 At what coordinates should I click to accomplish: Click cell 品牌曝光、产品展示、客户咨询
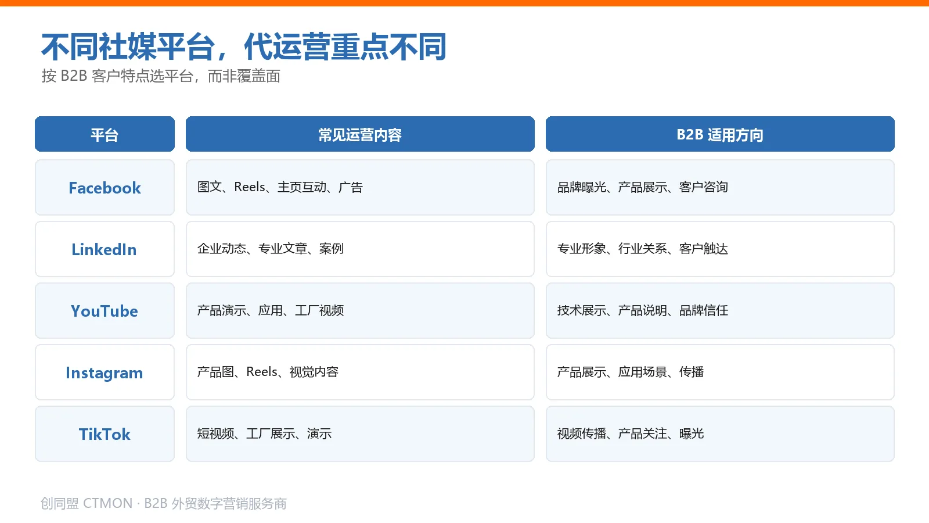tap(720, 188)
